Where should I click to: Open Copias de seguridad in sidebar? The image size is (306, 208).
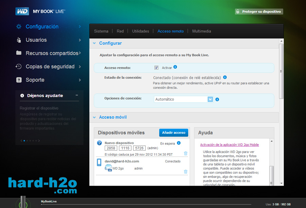(50, 67)
